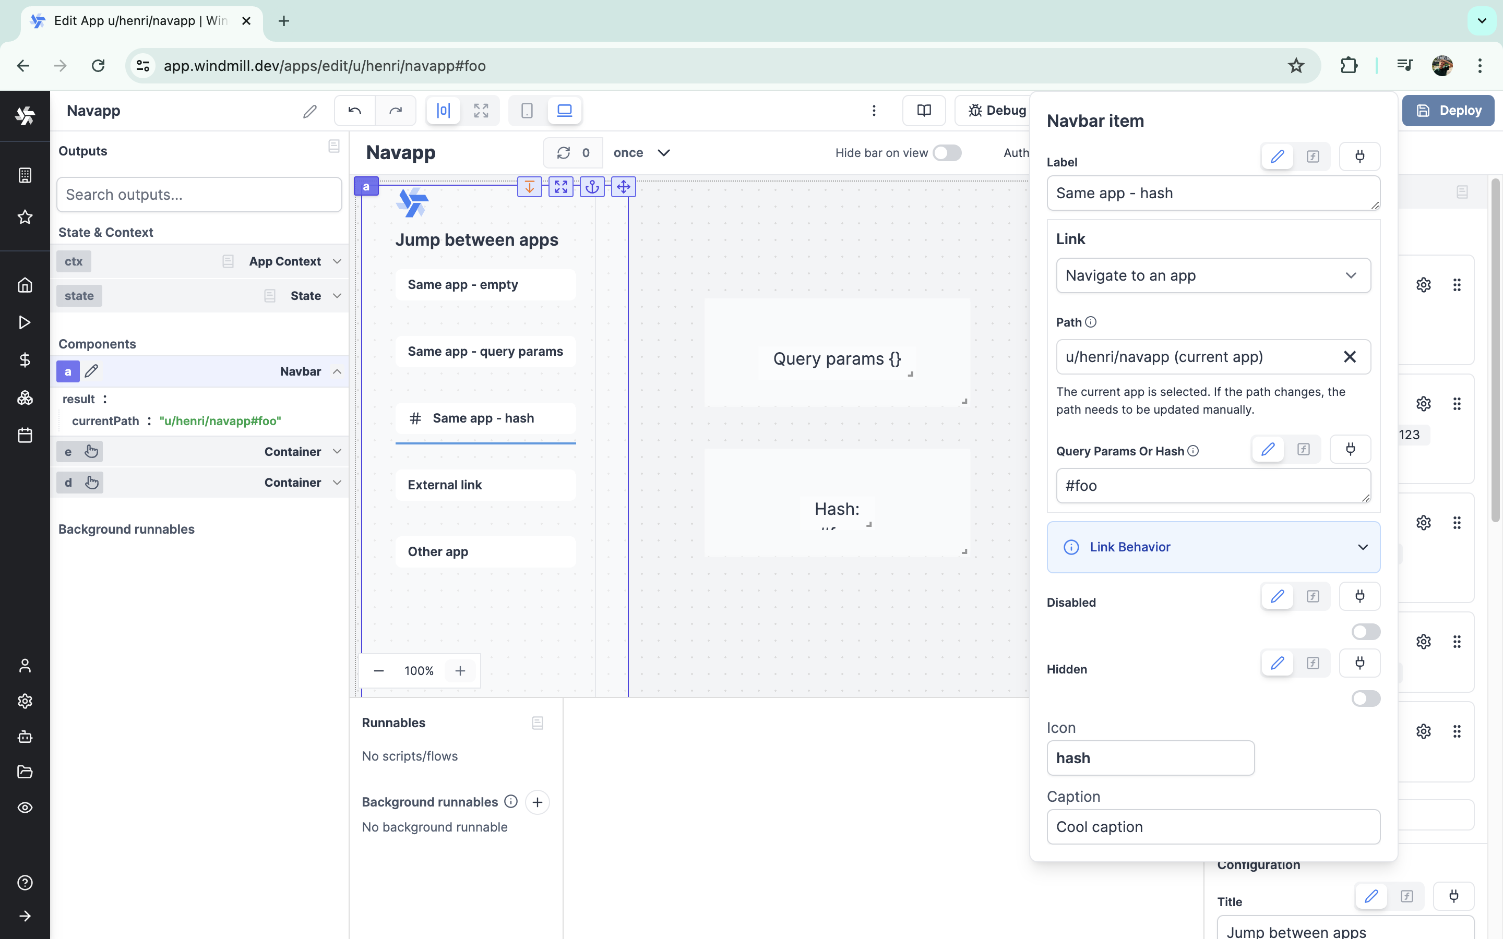
Task: Click the zoom in plus button
Action: [x=460, y=671]
